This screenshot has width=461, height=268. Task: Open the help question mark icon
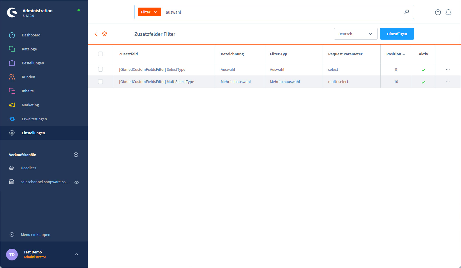pyautogui.click(x=438, y=12)
